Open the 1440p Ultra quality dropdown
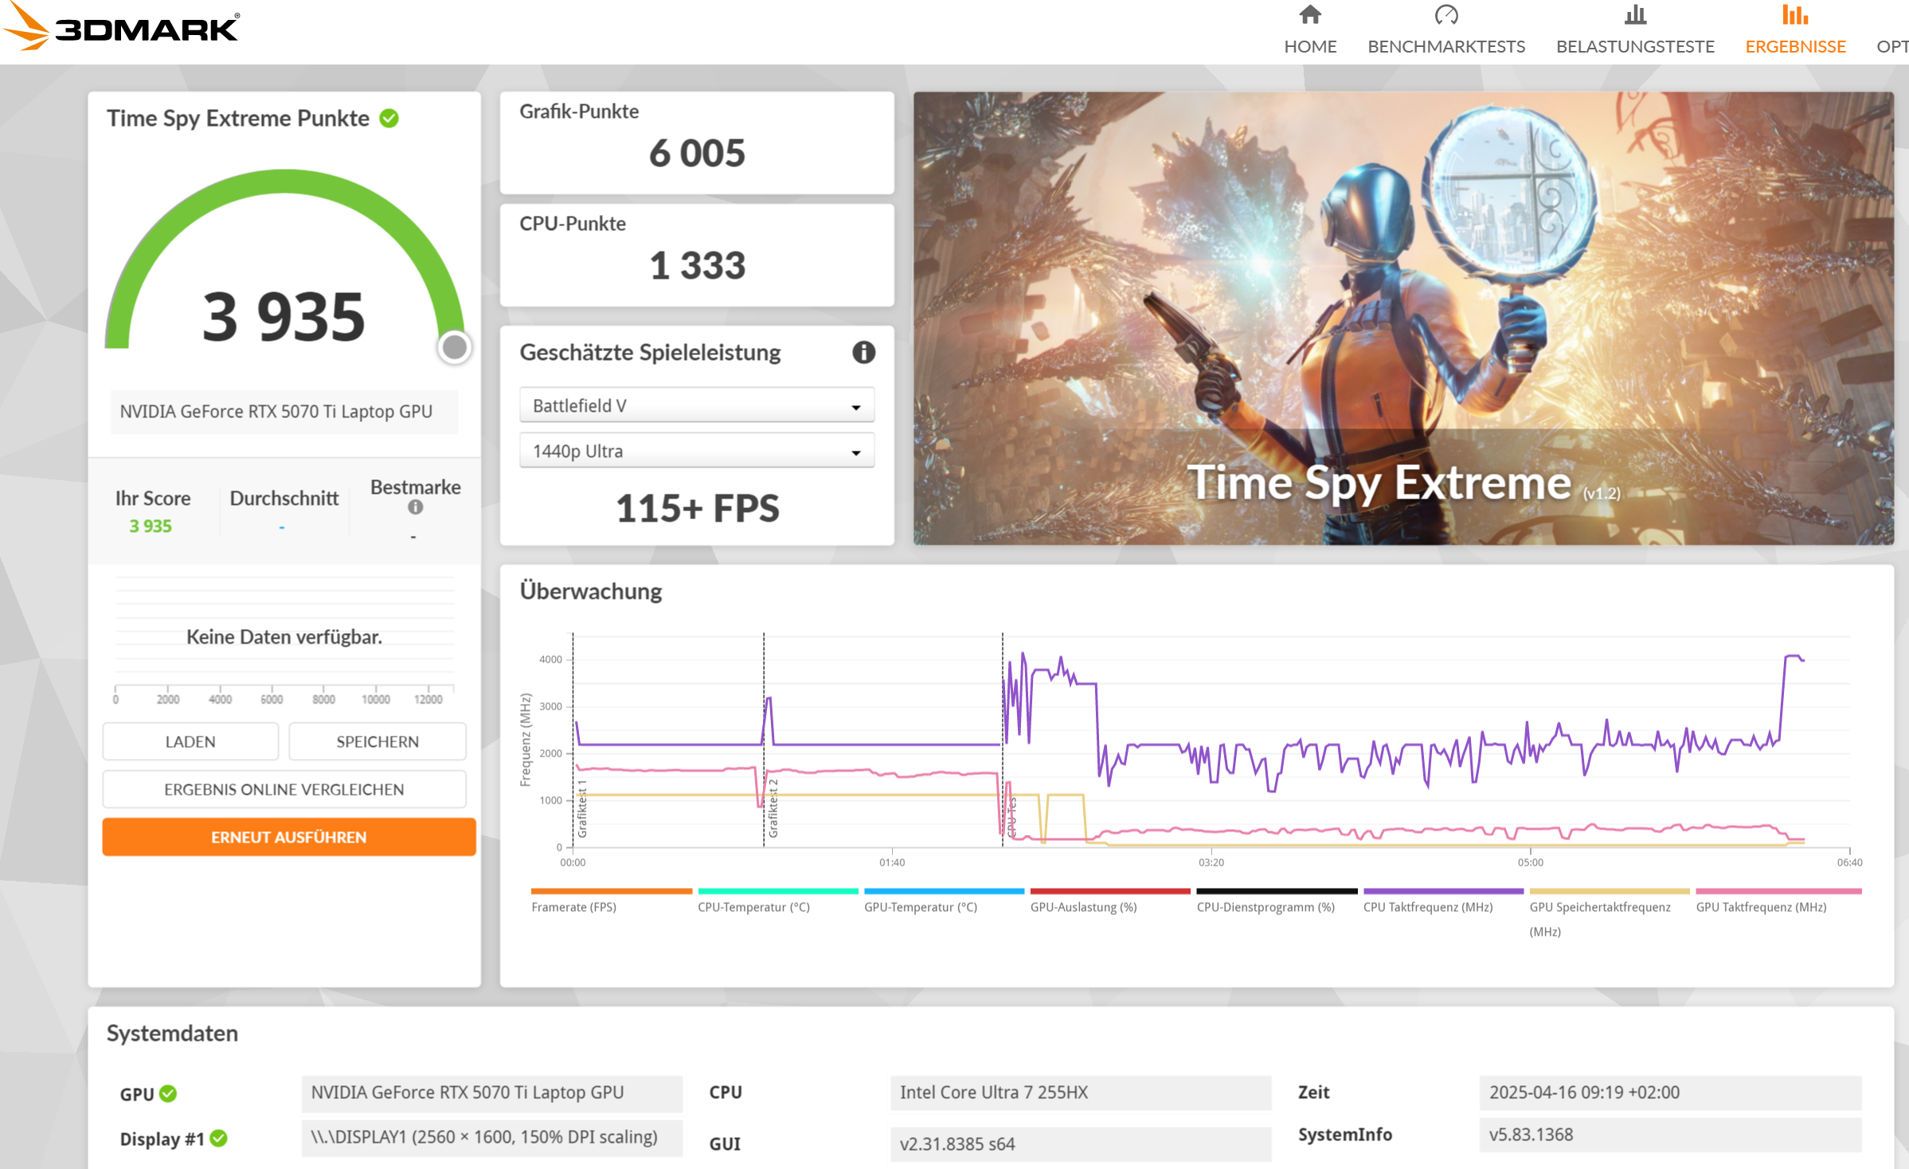The width and height of the screenshot is (1909, 1169). (695, 450)
